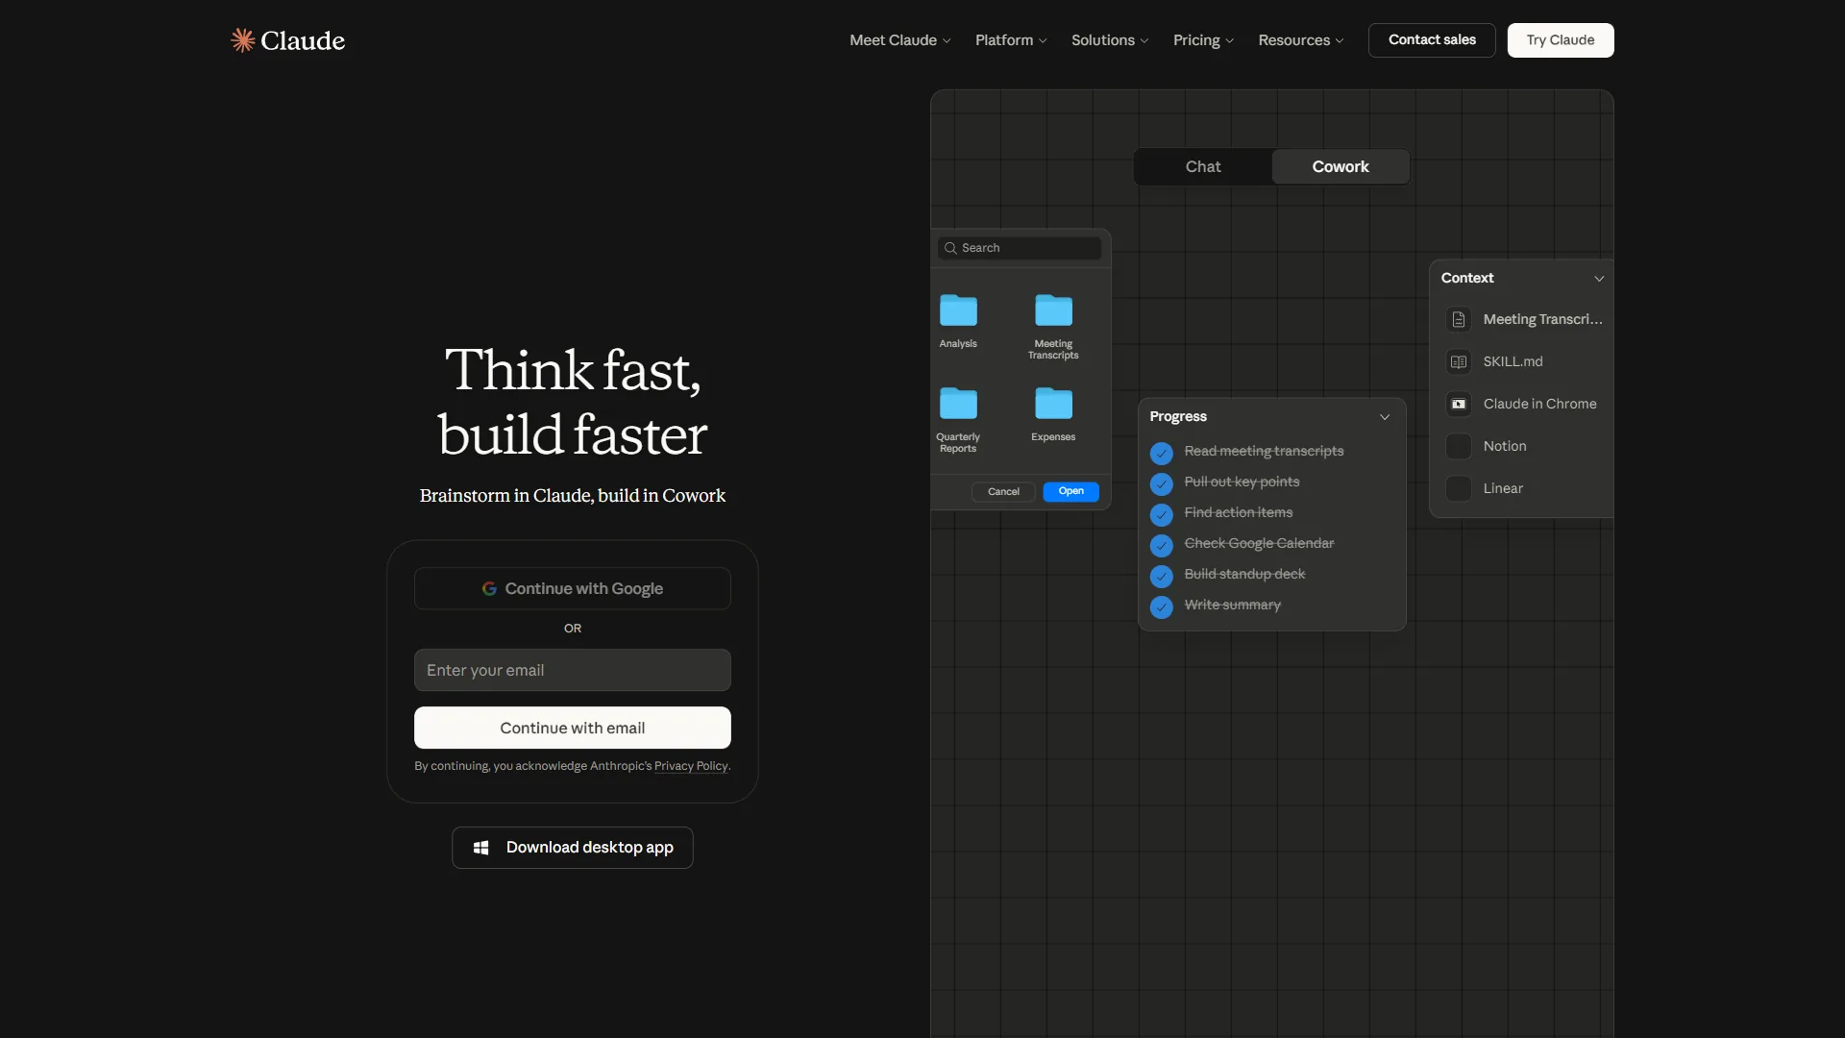Click the Progress panel title

1178,416
